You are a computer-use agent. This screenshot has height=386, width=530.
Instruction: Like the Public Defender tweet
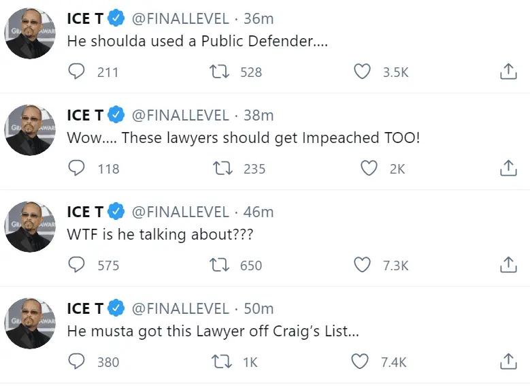tap(364, 71)
